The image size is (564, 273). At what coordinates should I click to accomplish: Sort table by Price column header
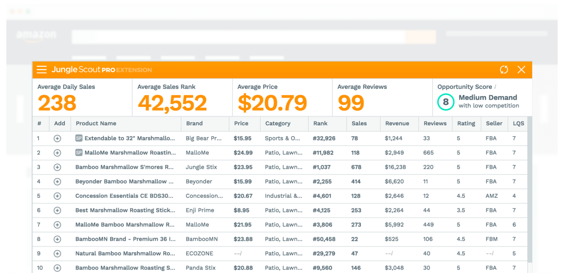(241, 124)
